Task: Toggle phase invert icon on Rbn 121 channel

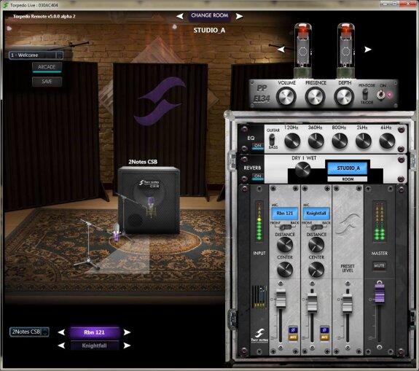Action: point(293,329)
